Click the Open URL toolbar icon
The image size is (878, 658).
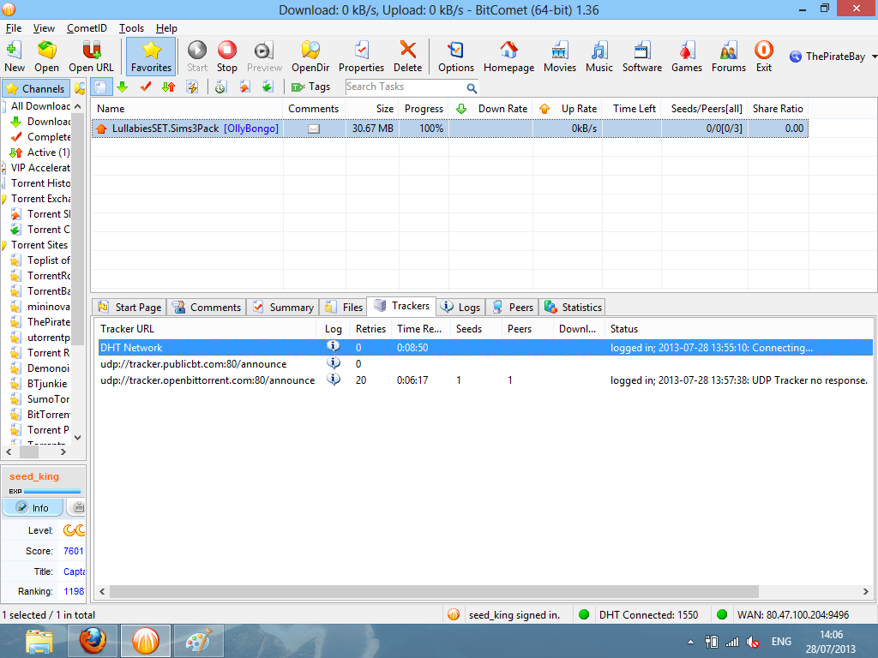(91, 57)
